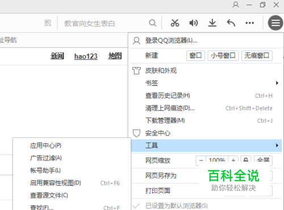Open a new 小号窗口
This screenshot has width=284, height=210.
(x=223, y=56)
